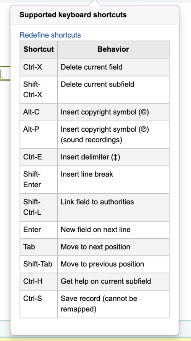
Task: Click Insert copyright symbol (©) text
Action: click(105, 112)
